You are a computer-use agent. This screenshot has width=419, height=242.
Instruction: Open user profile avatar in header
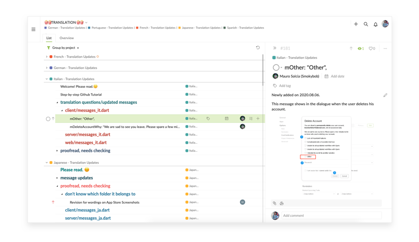pyautogui.click(x=385, y=24)
